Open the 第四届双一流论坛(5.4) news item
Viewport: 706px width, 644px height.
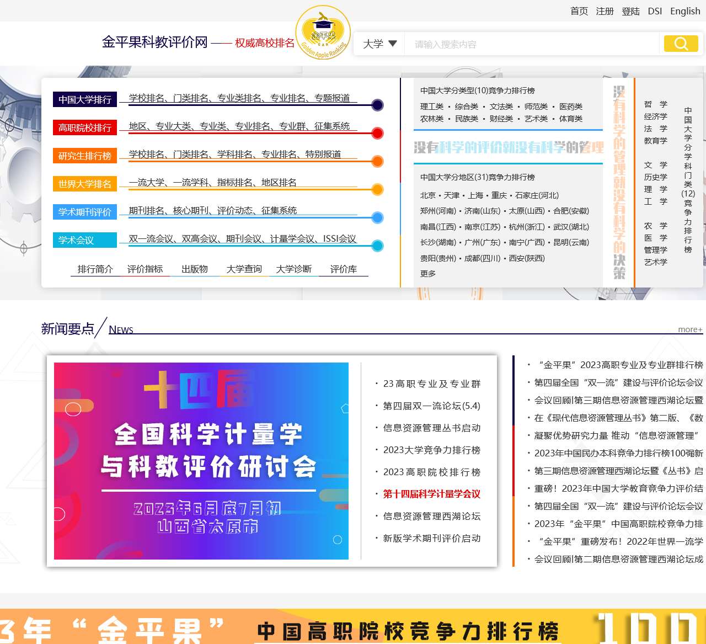coord(432,406)
